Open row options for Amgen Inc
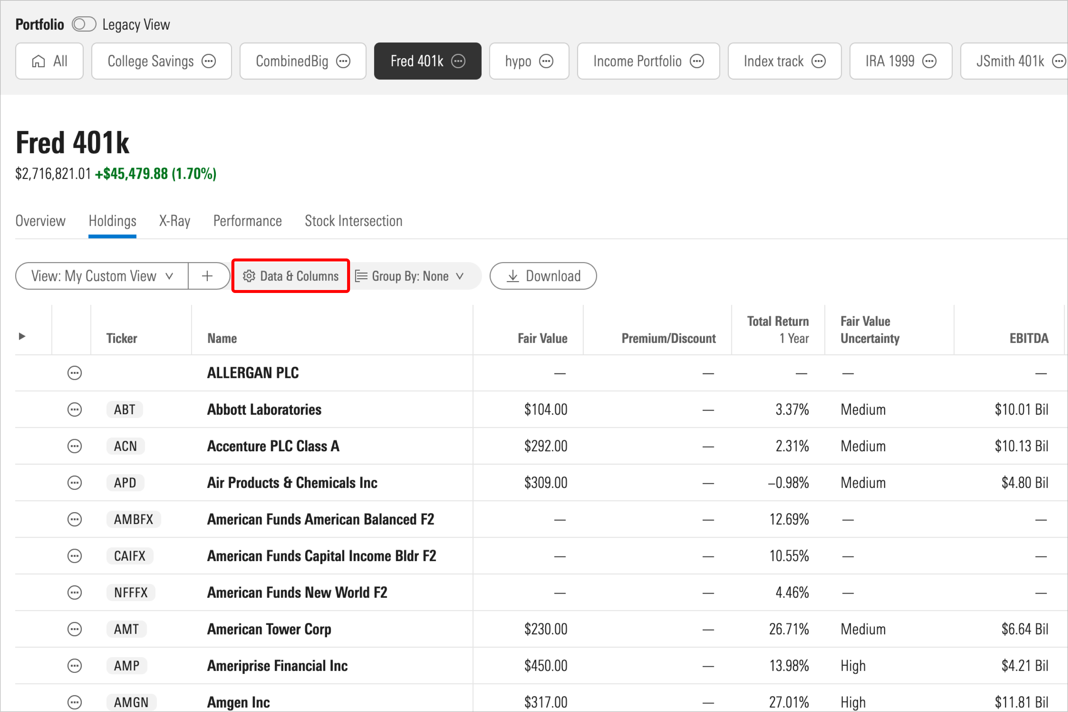The image size is (1068, 712). click(75, 702)
